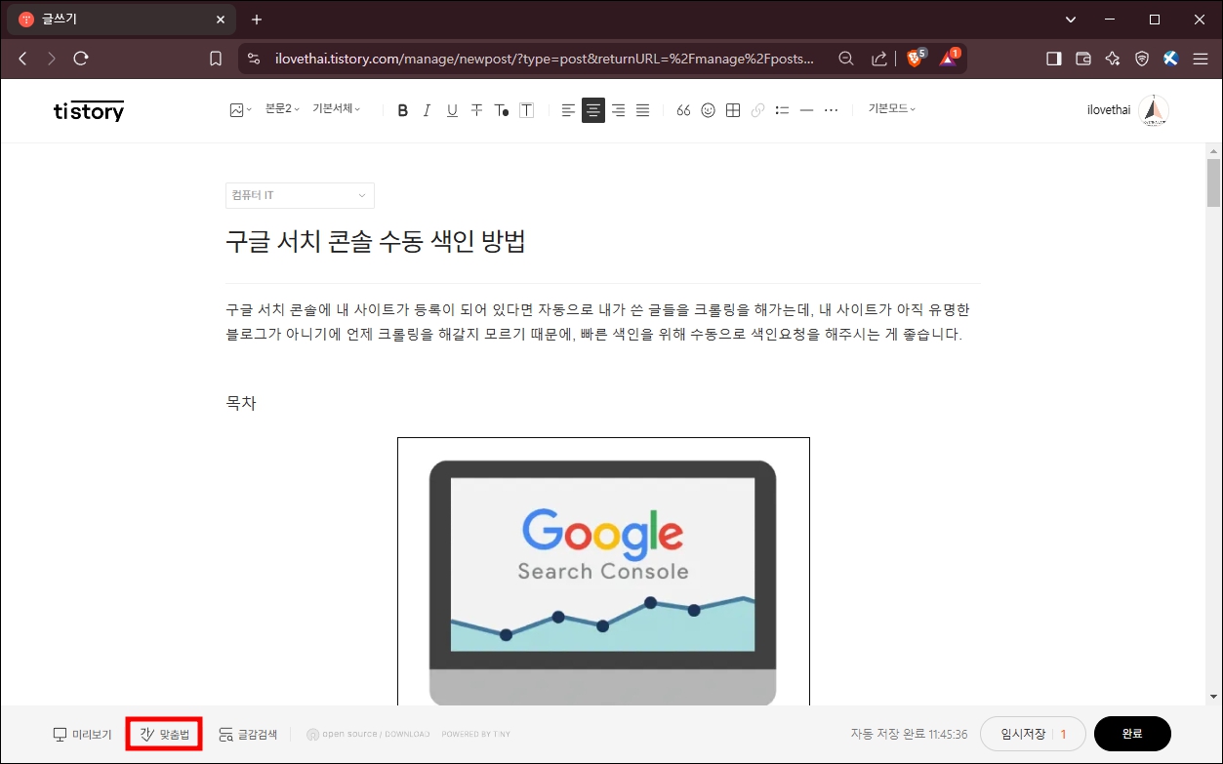Open the emoji picker

(708, 110)
